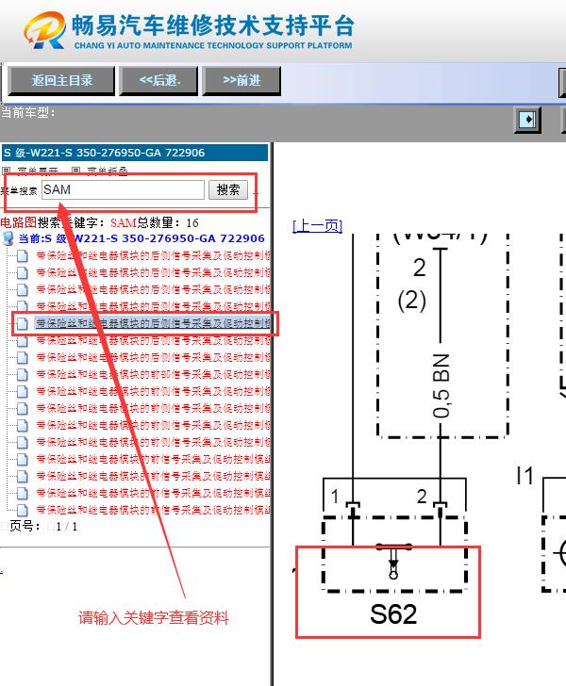This screenshot has width=566, height=686.
Task: Go back with the <<后退 button
Action: [x=159, y=80]
